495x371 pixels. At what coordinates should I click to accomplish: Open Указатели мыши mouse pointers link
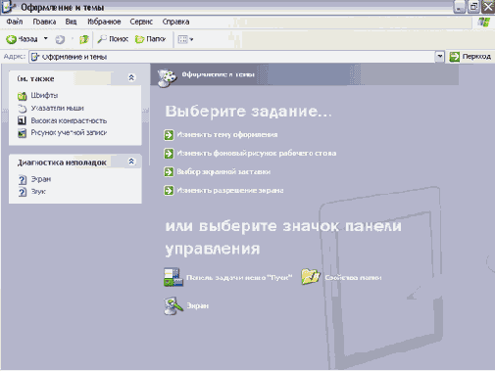pyautogui.click(x=57, y=108)
